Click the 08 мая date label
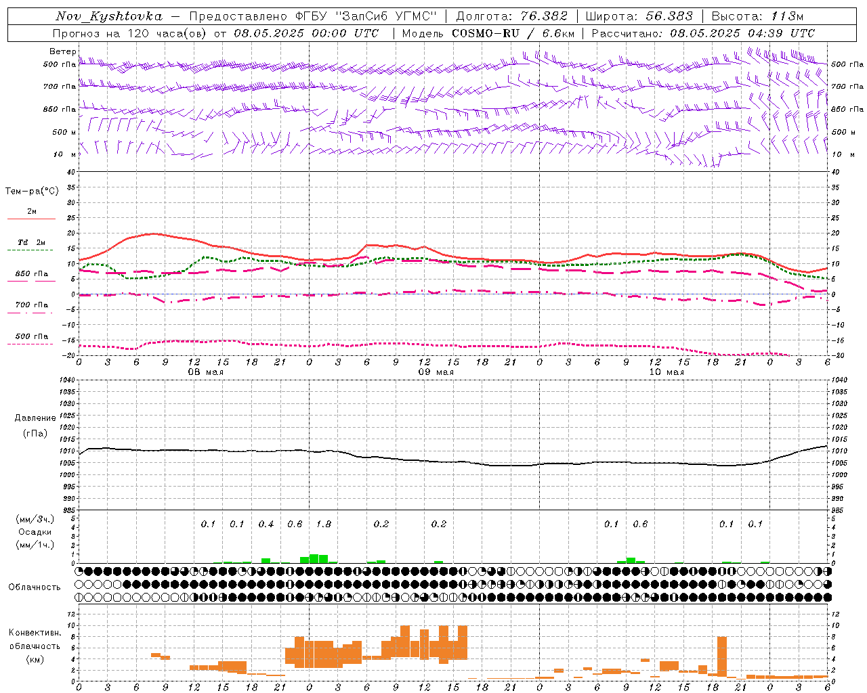Image resolution: width=867 pixels, height=693 pixels. (206, 372)
